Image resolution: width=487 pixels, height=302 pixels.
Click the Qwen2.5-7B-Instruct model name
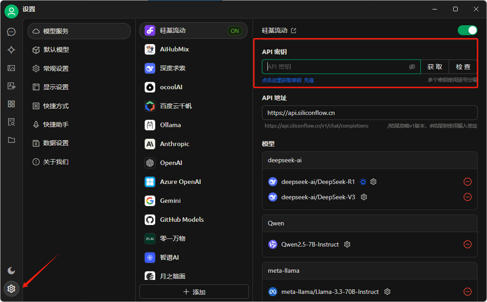(310, 245)
